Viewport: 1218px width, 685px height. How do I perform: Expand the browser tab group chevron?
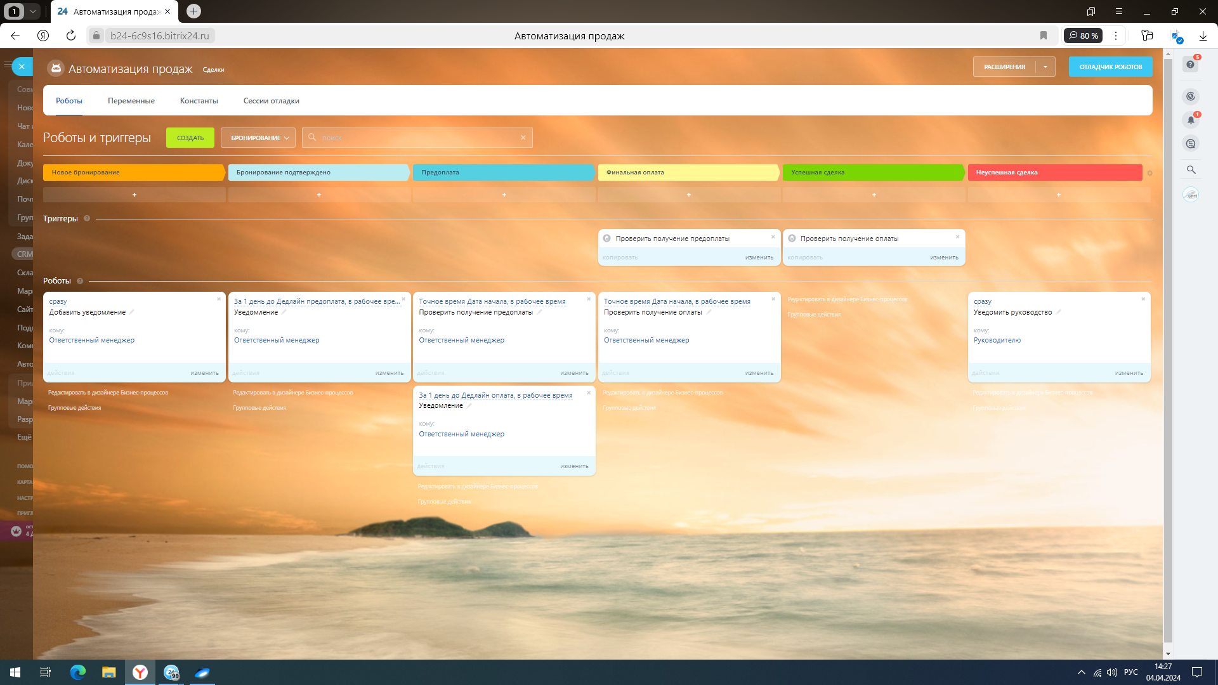33,11
